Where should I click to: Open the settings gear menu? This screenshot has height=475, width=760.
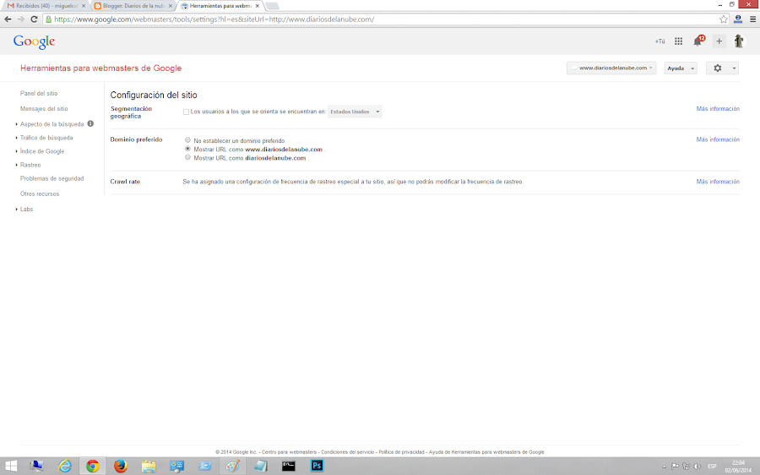pyautogui.click(x=722, y=68)
